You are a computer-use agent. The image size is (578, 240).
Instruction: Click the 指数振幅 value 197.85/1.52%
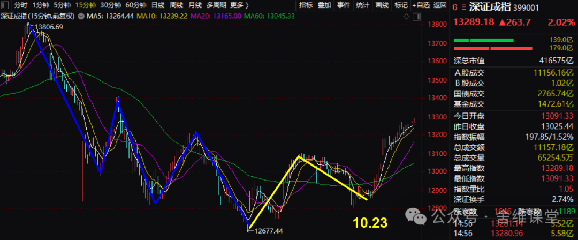(549, 137)
